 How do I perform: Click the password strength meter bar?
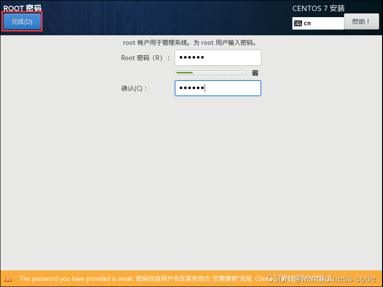pos(210,72)
